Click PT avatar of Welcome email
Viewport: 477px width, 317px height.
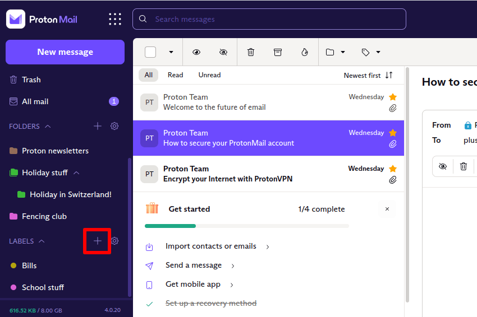[149, 102]
